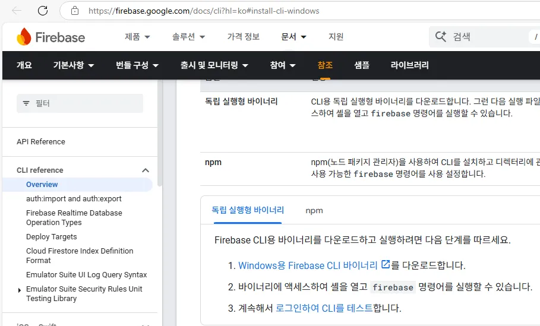
Task: Click the 필터 filter input box
Action: click(80, 103)
